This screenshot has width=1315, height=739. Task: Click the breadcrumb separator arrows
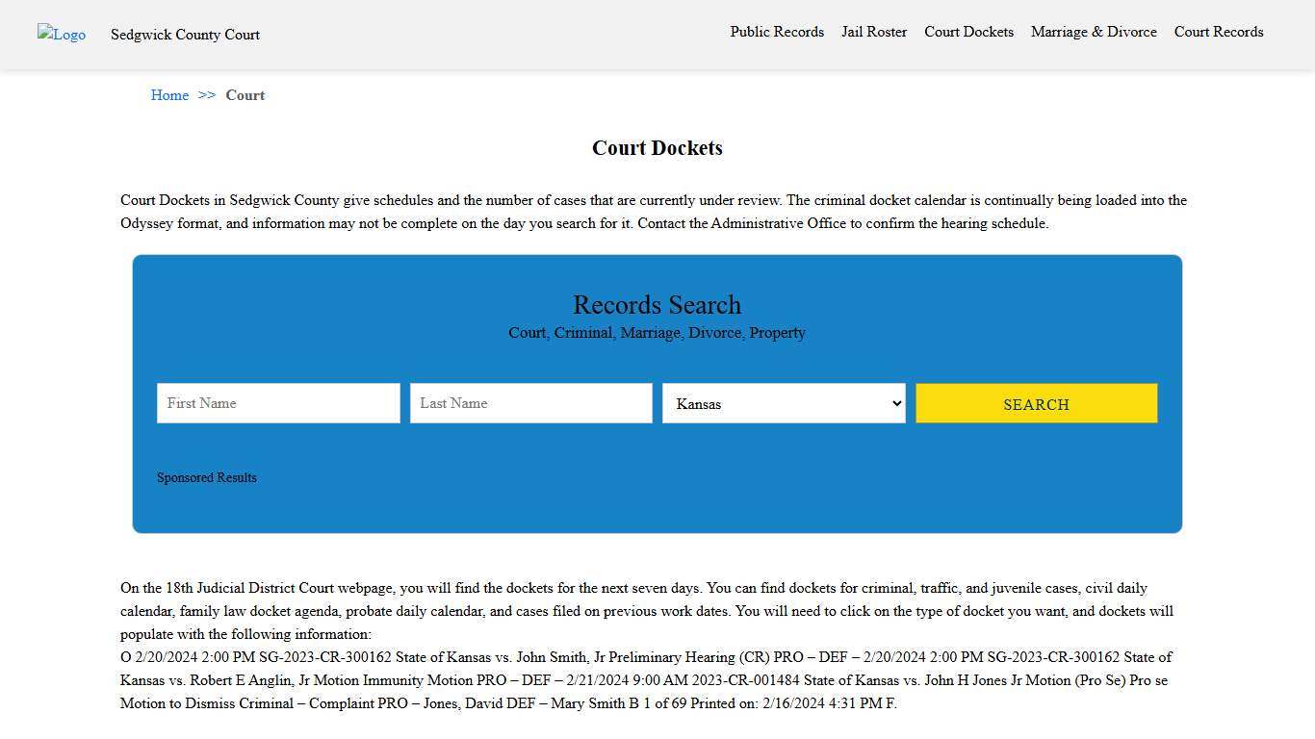coord(206,95)
